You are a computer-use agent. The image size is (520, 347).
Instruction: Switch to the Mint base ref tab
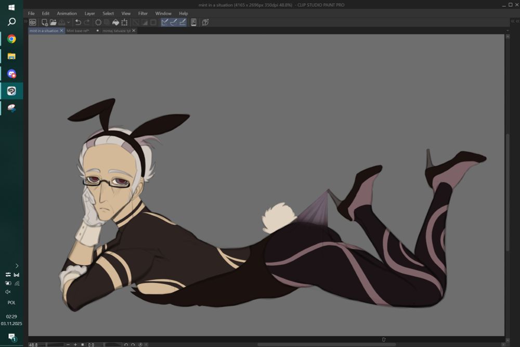pyautogui.click(x=77, y=31)
